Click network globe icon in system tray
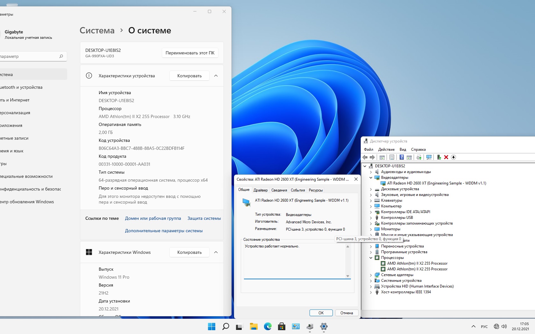The height and width of the screenshot is (334, 535). coord(496,326)
